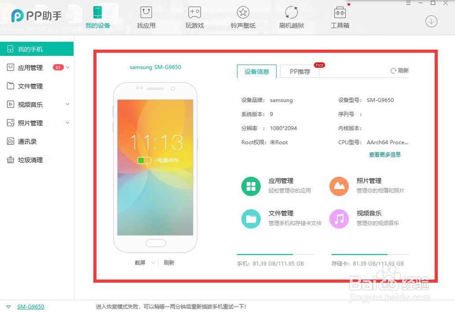Viewport: 455px width, 313px height.
Task: Open 视频音乐 in the sidebar
Action: pos(30,104)
